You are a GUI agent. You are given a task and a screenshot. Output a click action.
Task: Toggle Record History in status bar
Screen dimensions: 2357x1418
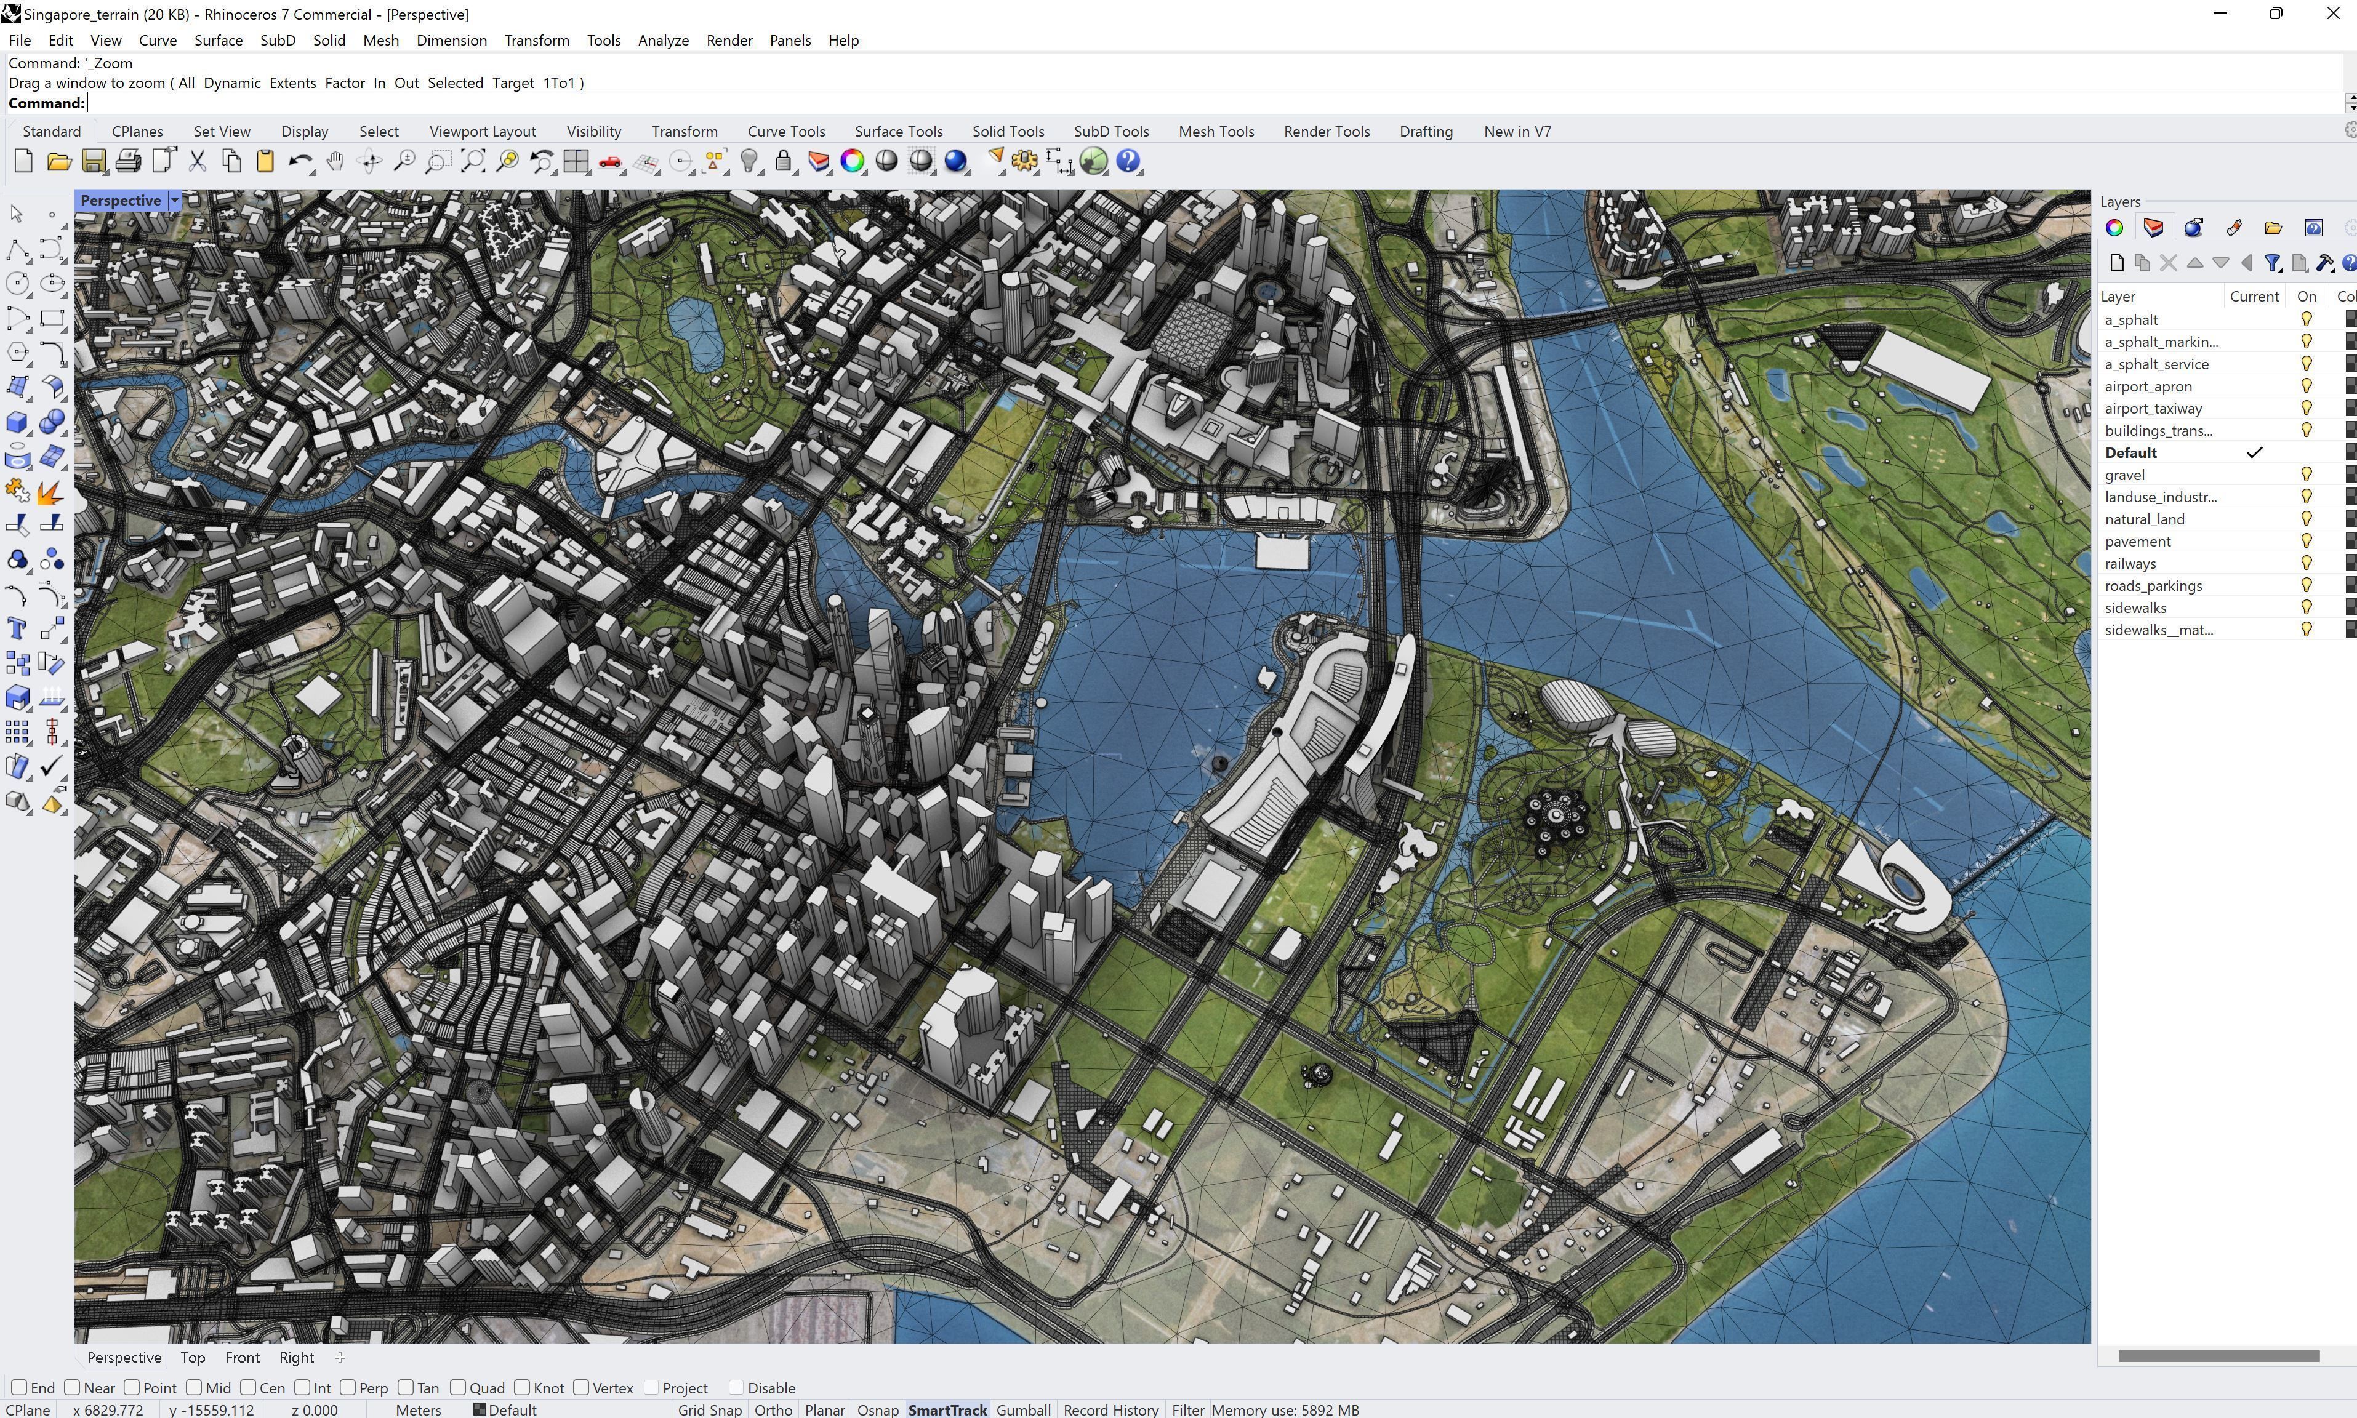(1110, 1409)
